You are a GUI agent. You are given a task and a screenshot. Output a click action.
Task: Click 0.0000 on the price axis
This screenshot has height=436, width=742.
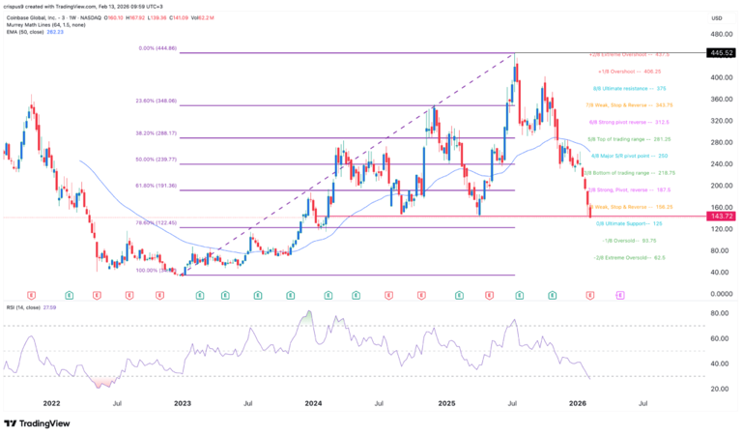(x=721, y=294)
